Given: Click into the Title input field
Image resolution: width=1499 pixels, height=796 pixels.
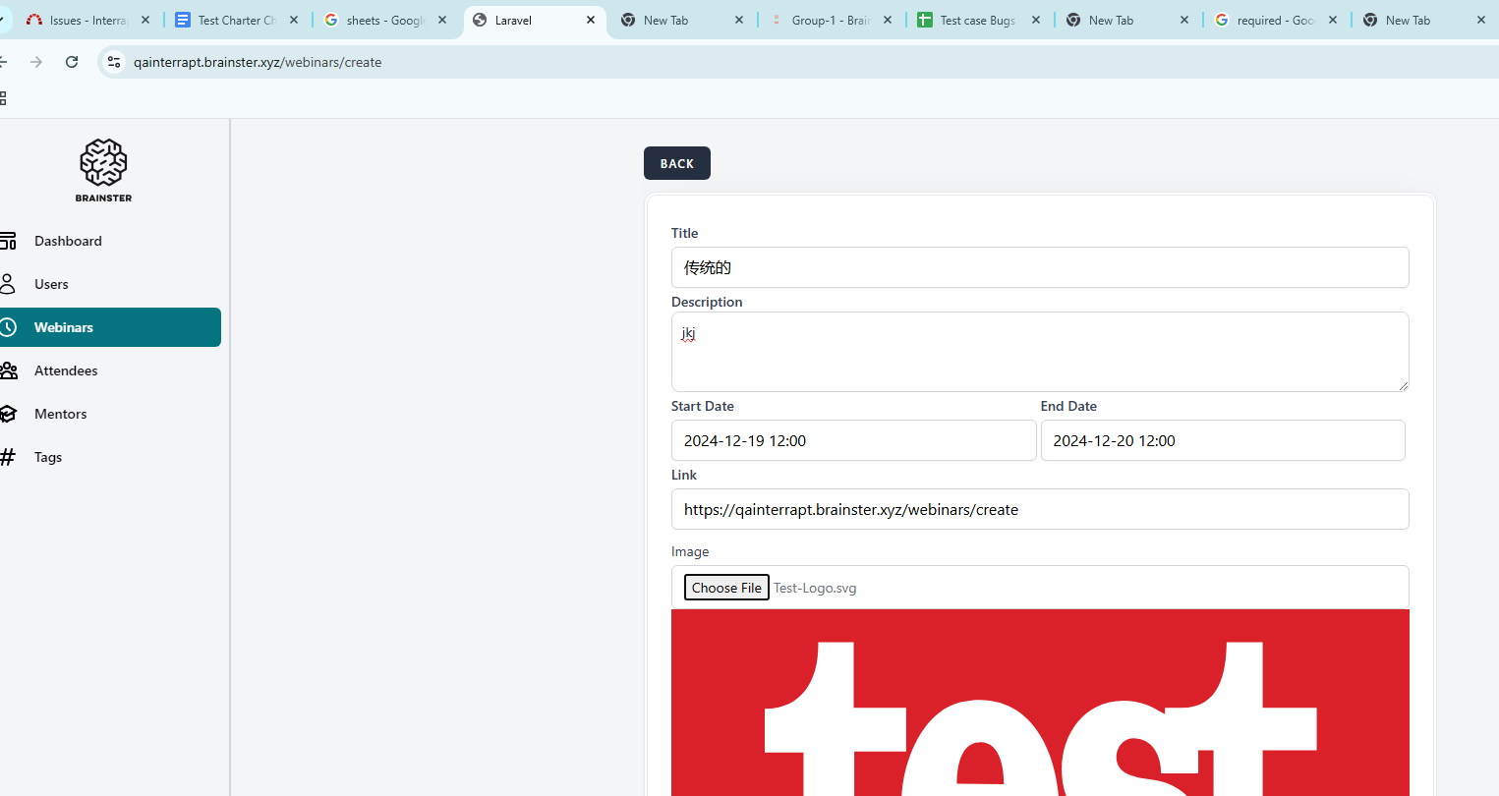Looking at the screenshot, I should pyautogui.click(x=1040, y=267).
